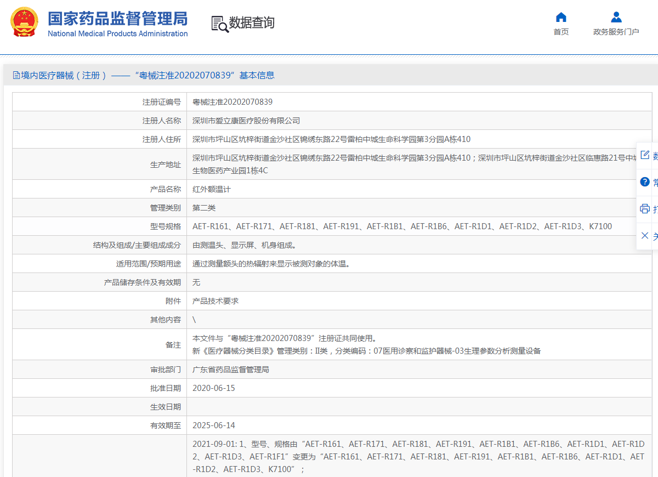This screenshot has width=658, height=477.
Task: Click National Medical Products Administration text
Action: (x=117, y=34)
